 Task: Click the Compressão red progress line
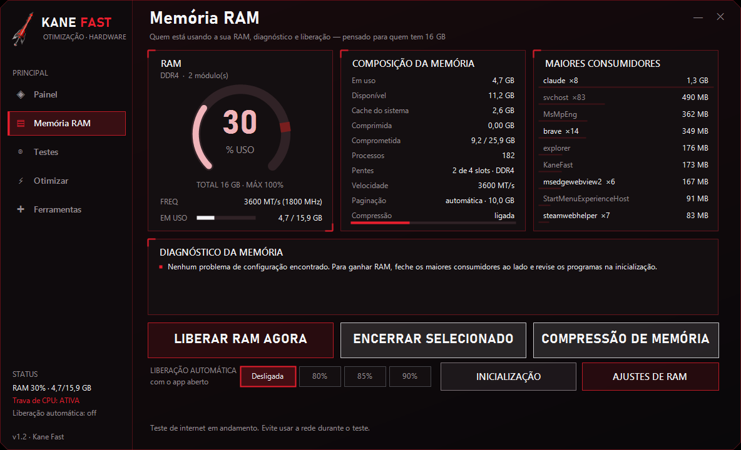click(381, 222)
